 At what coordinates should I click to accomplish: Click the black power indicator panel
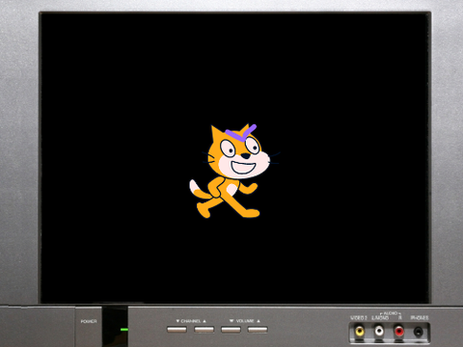pos(115,327)
